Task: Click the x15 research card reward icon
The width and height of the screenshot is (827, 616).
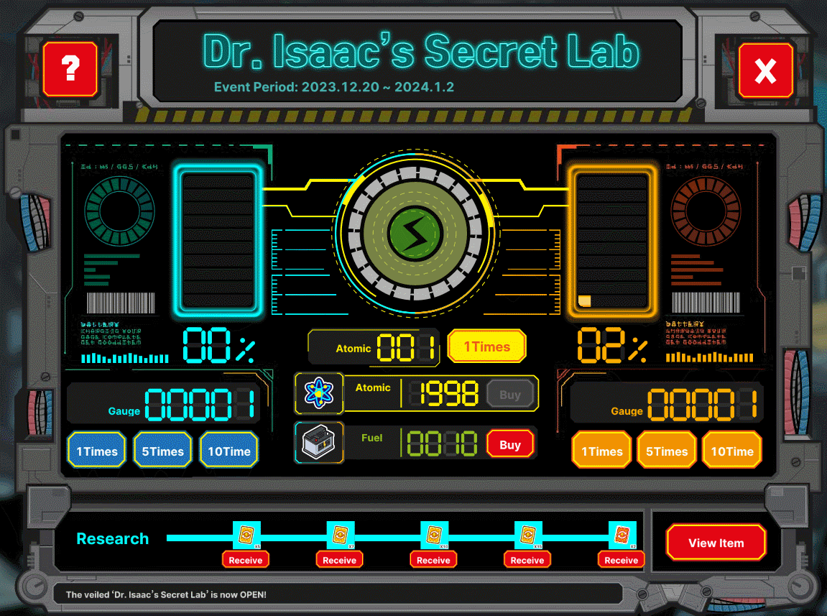Action: pyautogui.click(x=528, y=535)
